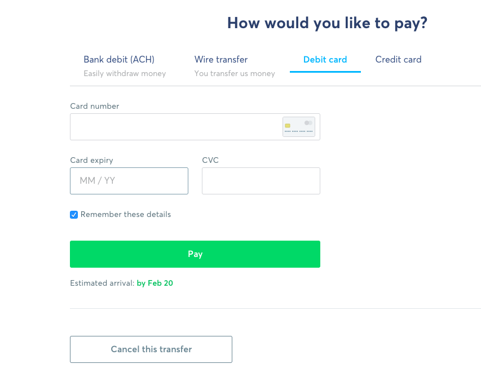Open the Credit card payment tab

point(398,60)
